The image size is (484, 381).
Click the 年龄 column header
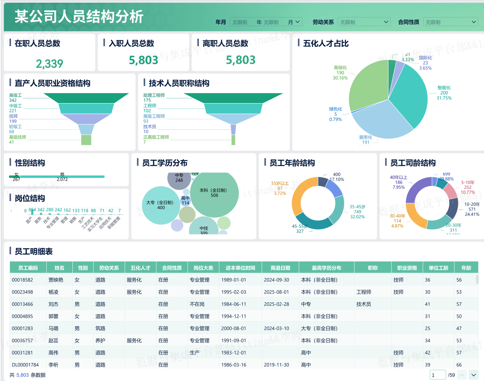point(466,268)
